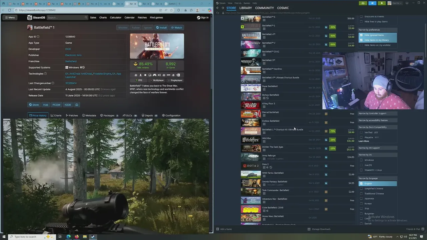Check Hide free to play items

click(361, 21)
